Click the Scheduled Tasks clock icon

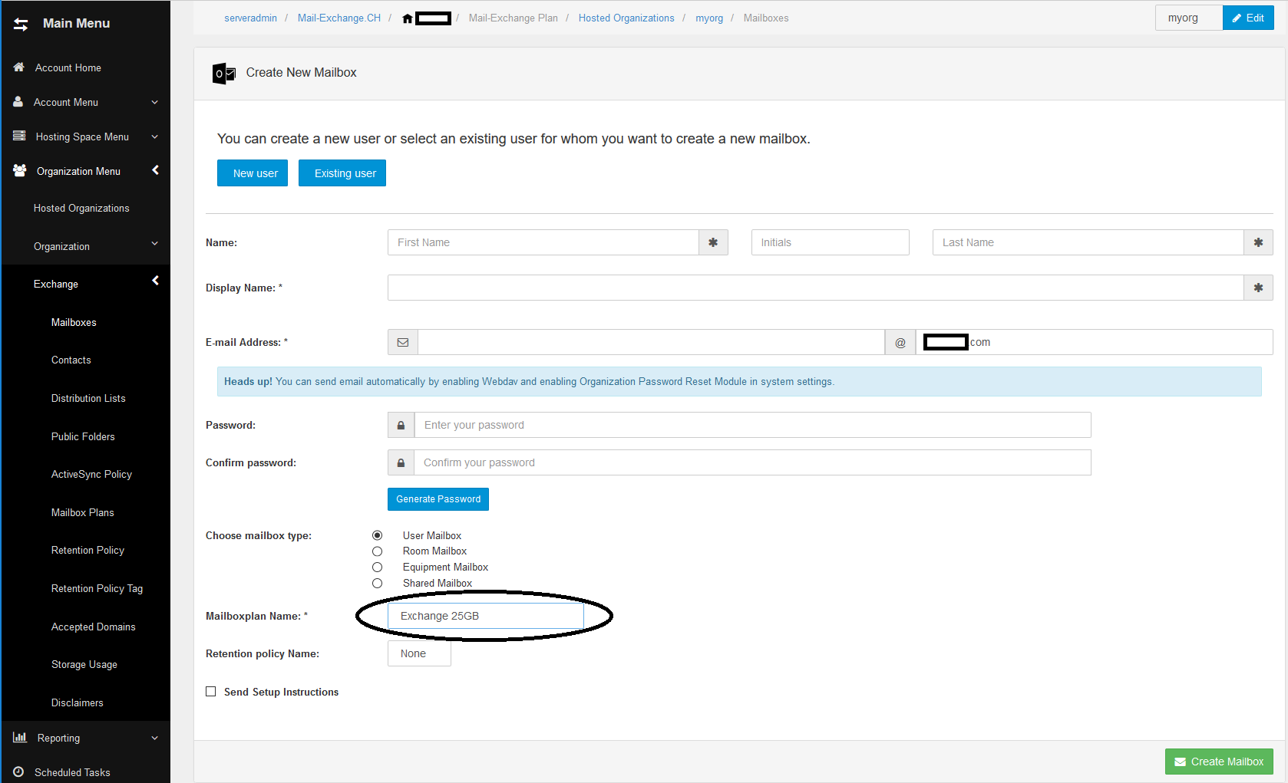coord(18,771)
